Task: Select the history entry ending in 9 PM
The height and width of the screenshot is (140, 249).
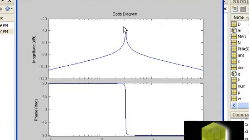Action: pyautogui.click(x=4, y=25)
